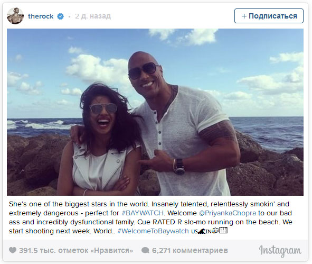Visit the @PriyankaChopra mention
Screen dimensions: 312x264
(x=228, y=213)
